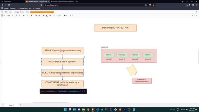
Task: Switch to the AppModule browser tab
Action: coord(12,2)
